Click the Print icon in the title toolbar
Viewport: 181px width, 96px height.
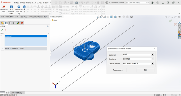(x=76, y=3)
